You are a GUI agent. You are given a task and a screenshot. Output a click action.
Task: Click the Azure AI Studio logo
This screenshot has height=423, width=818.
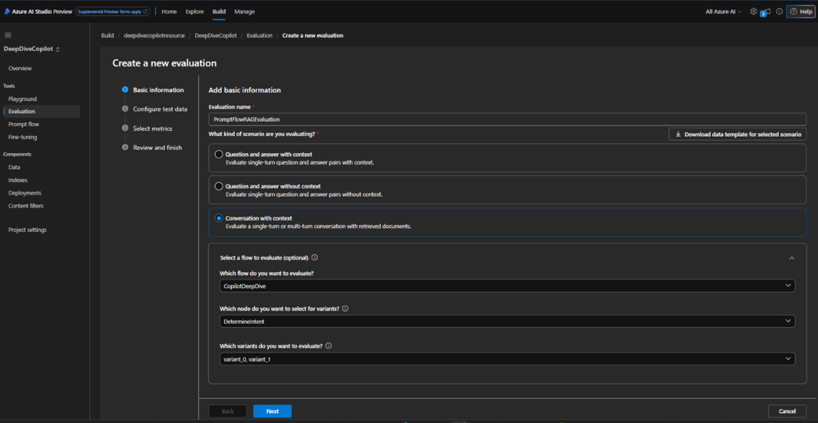tap(7, 11)
